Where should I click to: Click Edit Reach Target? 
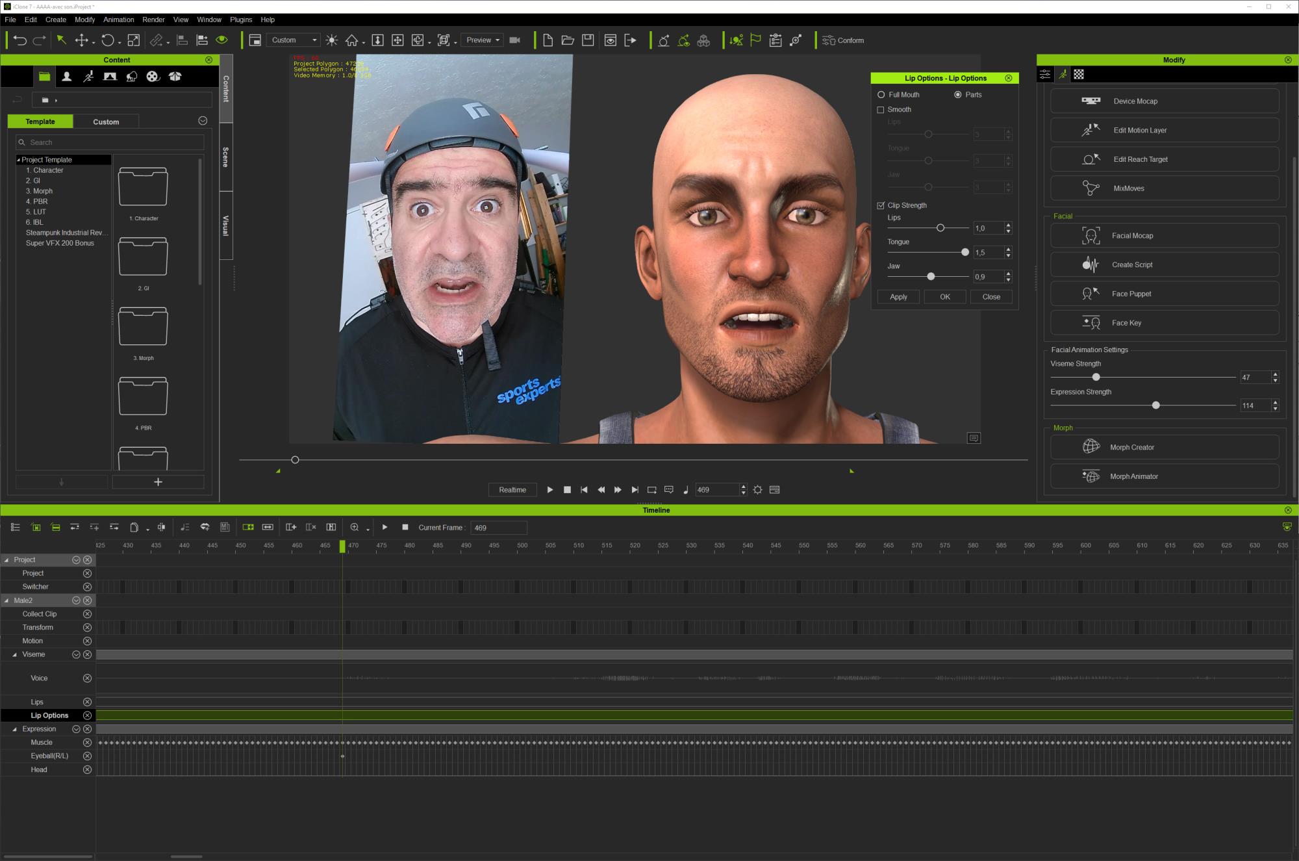(1165, 159)
